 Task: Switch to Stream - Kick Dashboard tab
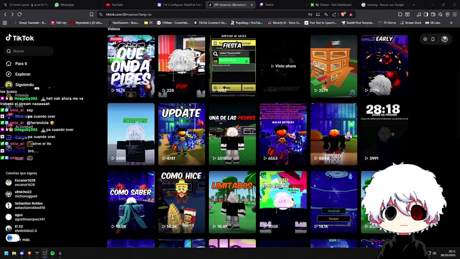[332, 5]
